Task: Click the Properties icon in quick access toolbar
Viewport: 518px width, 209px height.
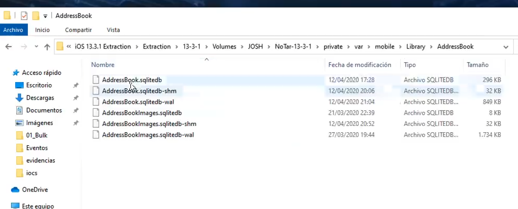Action: [24, 16]
